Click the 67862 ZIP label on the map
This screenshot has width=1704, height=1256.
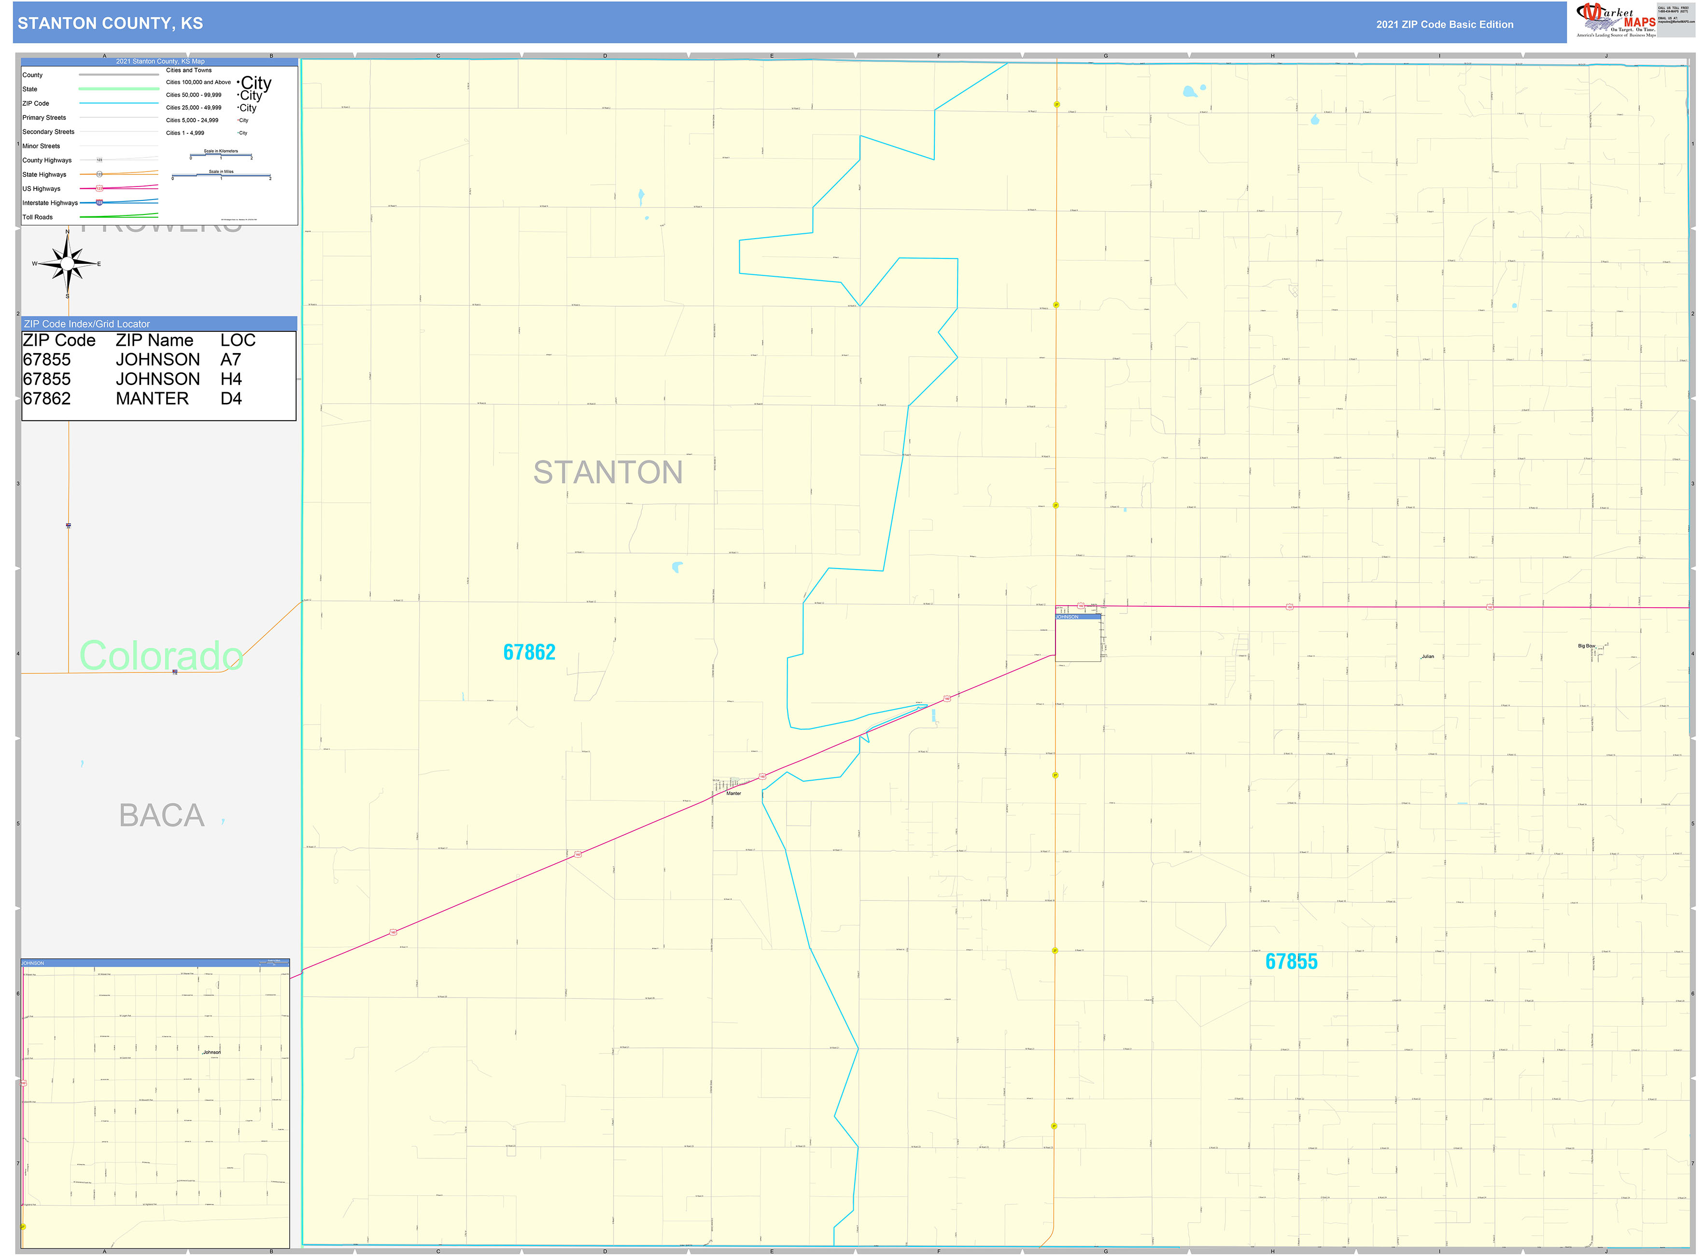[x=530, y=652]
